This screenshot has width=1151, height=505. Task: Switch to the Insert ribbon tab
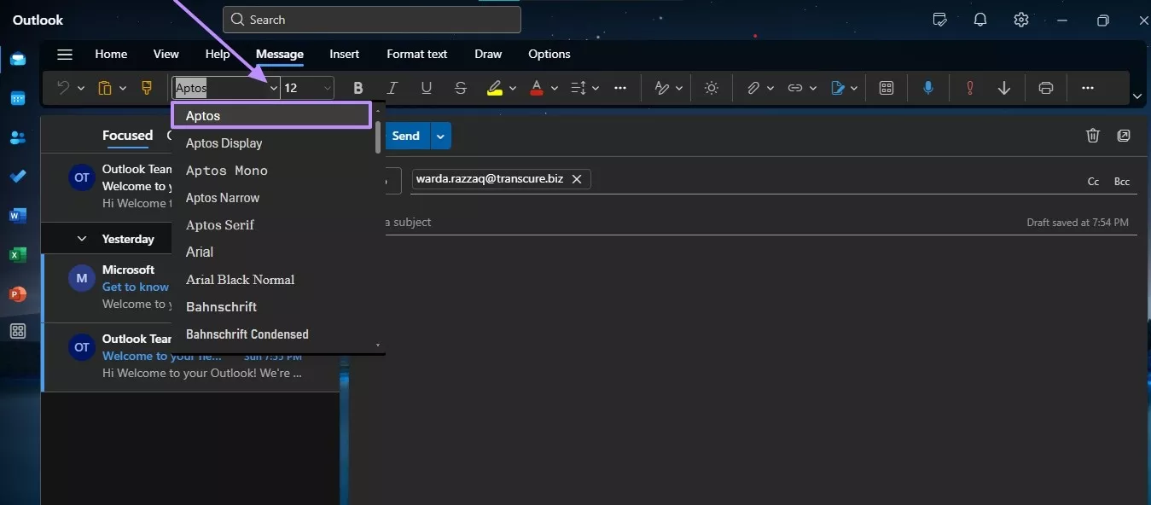[x=344, y=54]
